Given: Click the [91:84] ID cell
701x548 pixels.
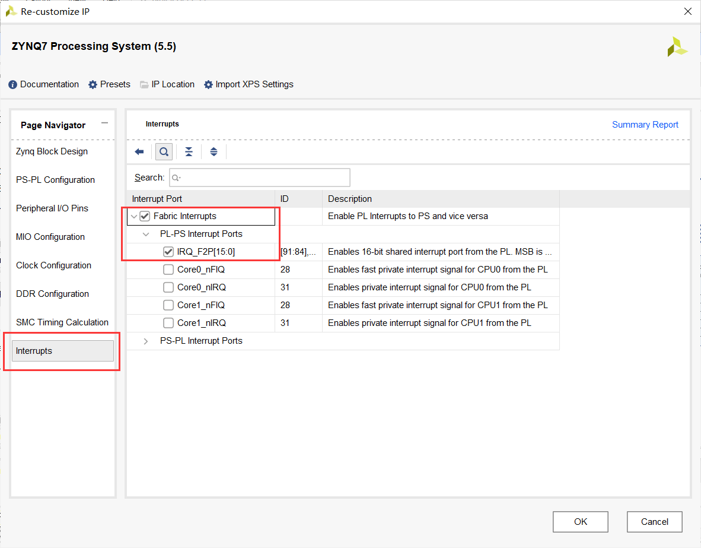Looking at the screenshot, I should 298,252.
